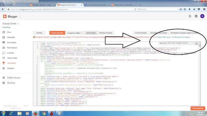Image resolution: width=207 pixels, height=116 pixels.
Task: Switch to the Facebook tab
Action: (x=15, y=5)
